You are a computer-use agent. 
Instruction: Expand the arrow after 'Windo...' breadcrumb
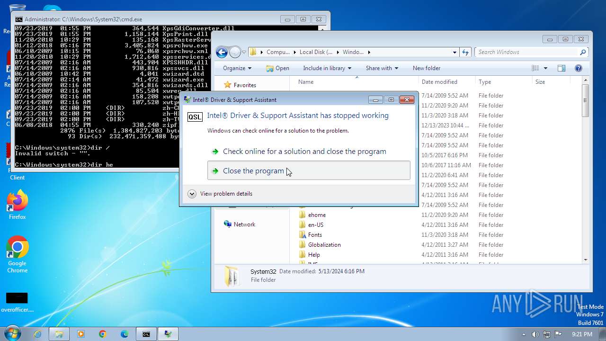tap(369, 52)
